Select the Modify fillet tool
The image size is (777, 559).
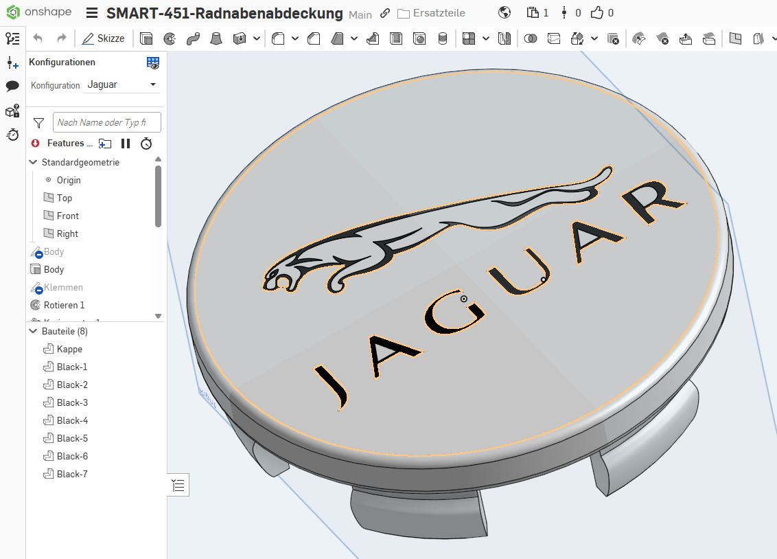639,38
